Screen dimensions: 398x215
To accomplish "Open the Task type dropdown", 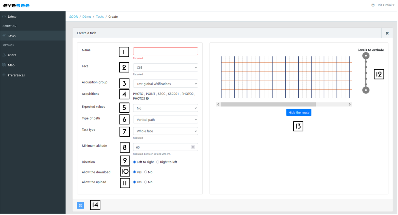I will (x=165, y=131).
